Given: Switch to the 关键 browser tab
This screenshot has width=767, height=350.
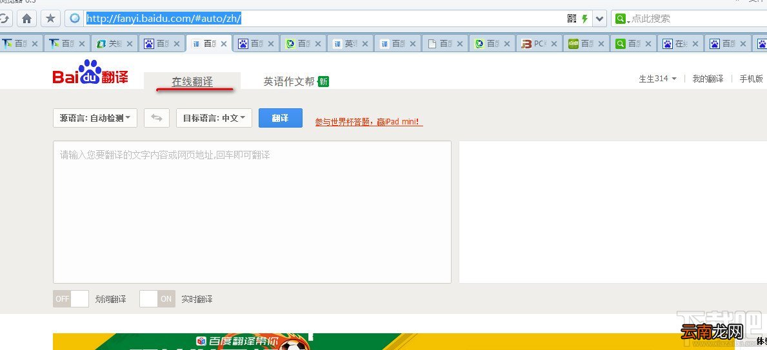Looking at the screenshot, I should click(x=114, y=43).
